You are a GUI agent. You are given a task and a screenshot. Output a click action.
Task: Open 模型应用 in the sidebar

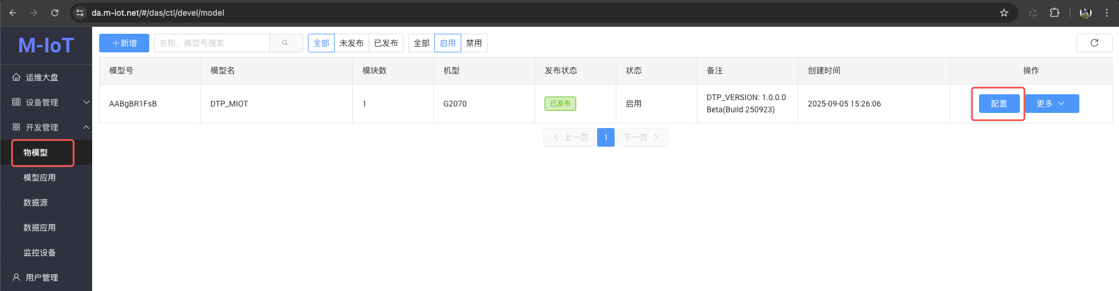click(x=40, y=178)
